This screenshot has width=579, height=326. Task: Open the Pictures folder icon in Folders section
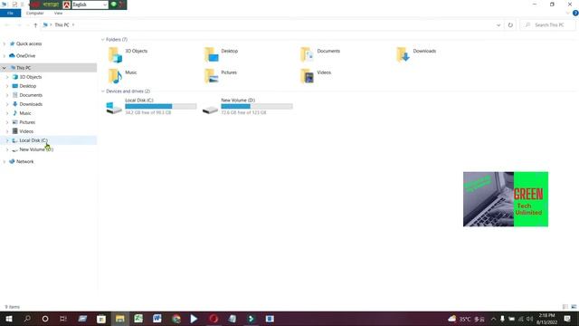point(211,76)
